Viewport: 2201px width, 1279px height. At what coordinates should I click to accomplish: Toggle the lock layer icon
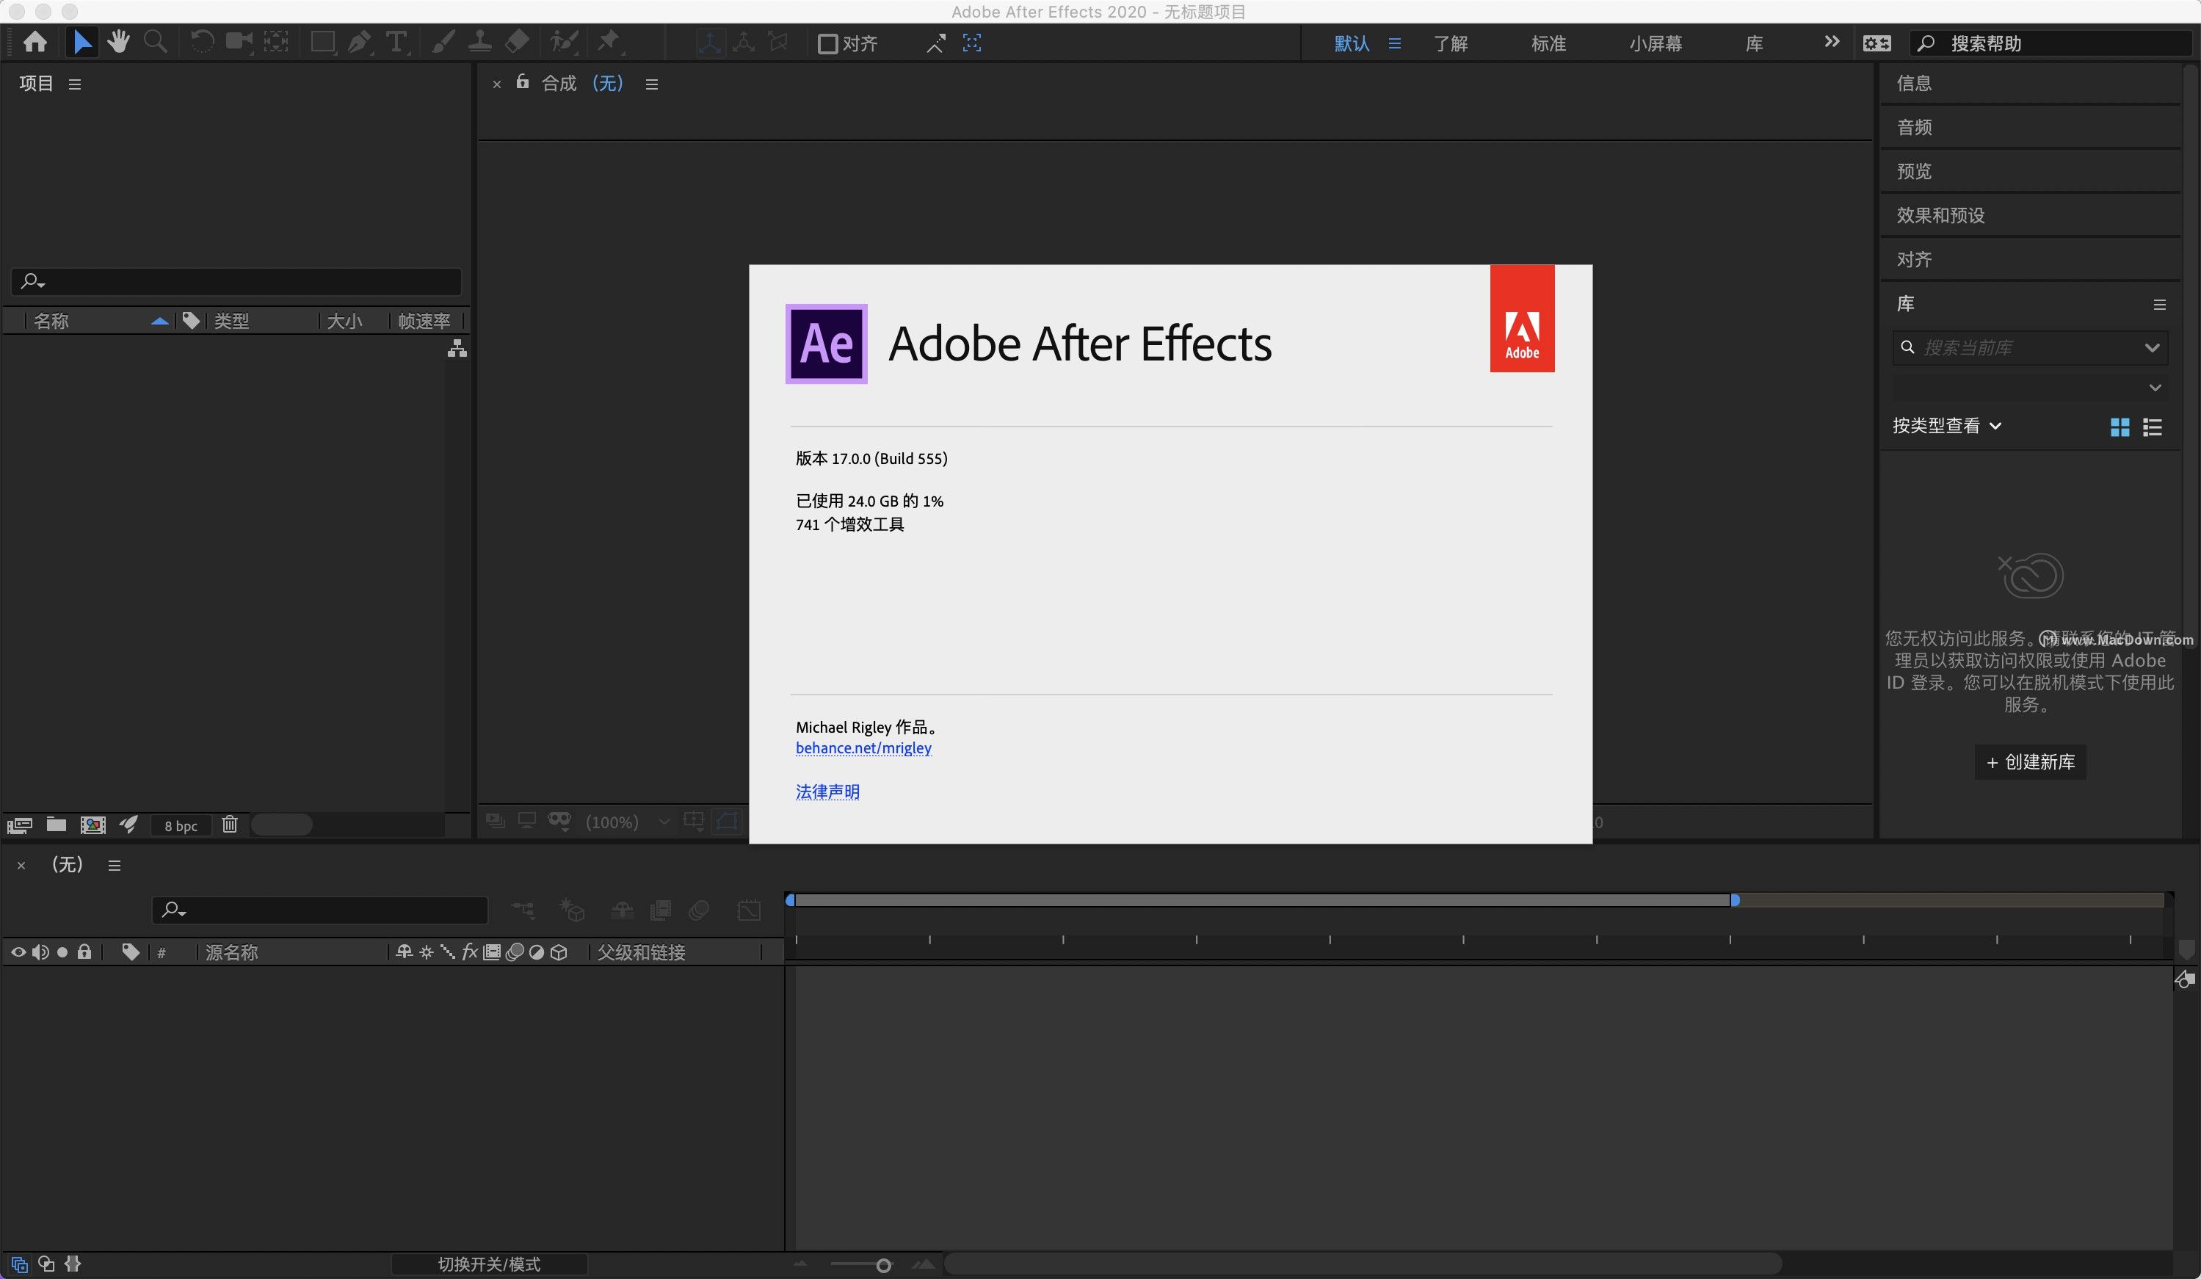click(85, 952)
